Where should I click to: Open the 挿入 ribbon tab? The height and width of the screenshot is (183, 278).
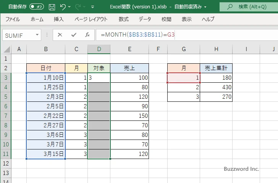click(58, 19)
